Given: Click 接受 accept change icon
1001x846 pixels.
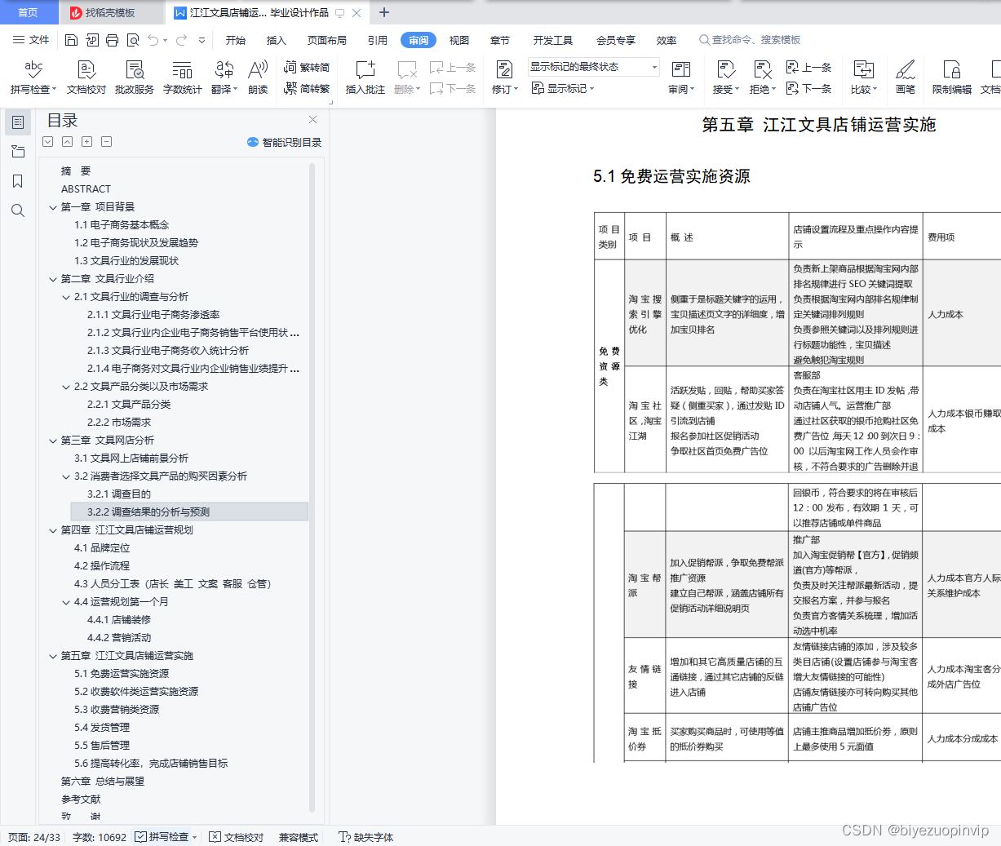Looking at the screenshot, I should tap(725, 77).
